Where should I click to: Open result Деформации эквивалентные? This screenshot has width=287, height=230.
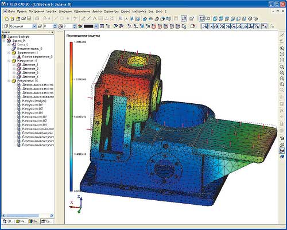click(38, 97)
